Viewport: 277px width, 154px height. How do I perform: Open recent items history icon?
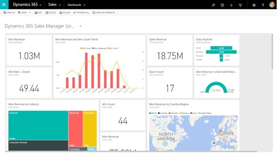[222, 5]
